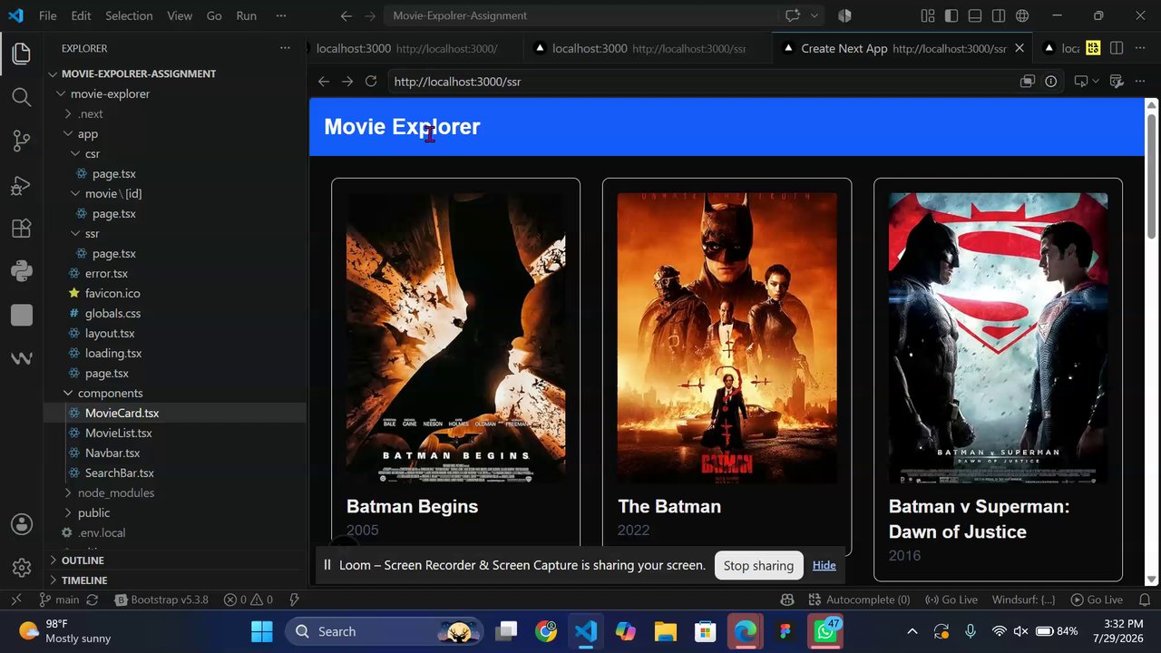Reload the embedded browser page

[x=371, y=82]
